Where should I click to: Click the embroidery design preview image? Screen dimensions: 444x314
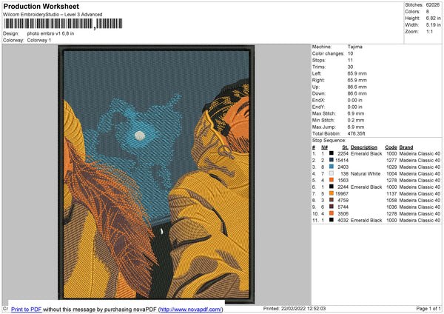click(156, 174)
